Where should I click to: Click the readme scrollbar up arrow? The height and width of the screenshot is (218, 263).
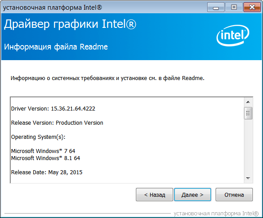point(248,102)
